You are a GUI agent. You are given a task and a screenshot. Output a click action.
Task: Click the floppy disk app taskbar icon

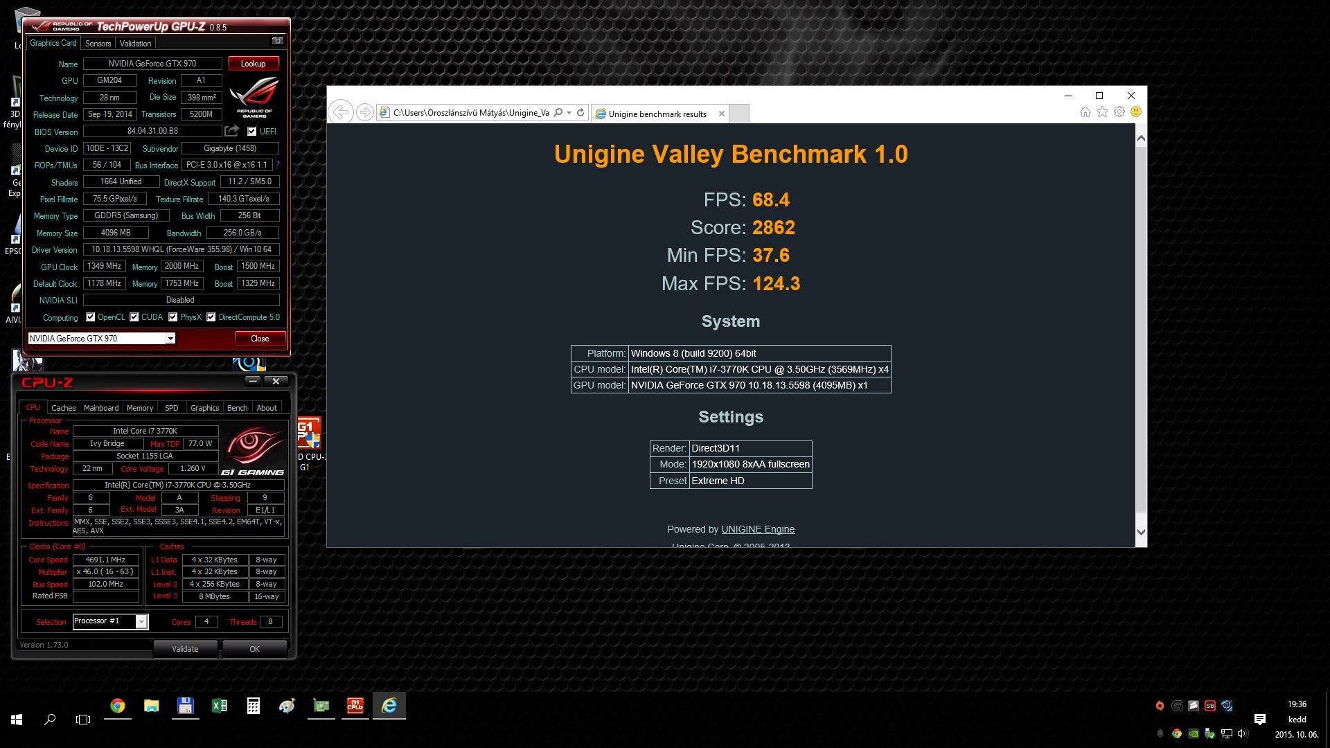pos(185,706)
